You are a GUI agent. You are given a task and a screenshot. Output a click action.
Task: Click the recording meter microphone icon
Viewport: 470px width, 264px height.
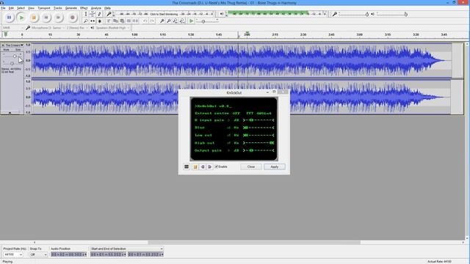click(x=109, y=14)
